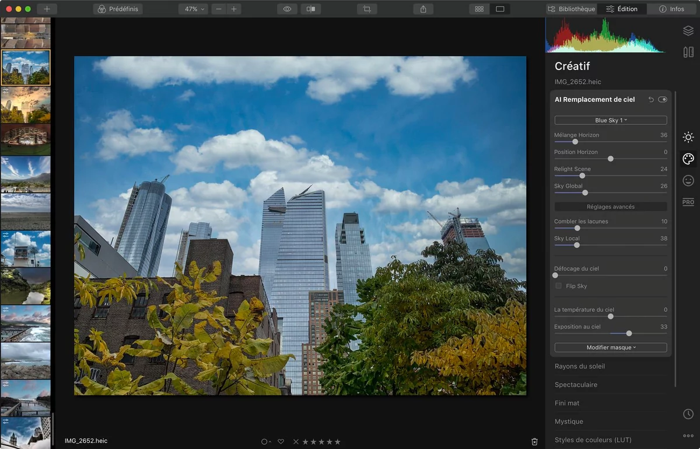Open the Creative palette tools category

[x=688, y=159]
